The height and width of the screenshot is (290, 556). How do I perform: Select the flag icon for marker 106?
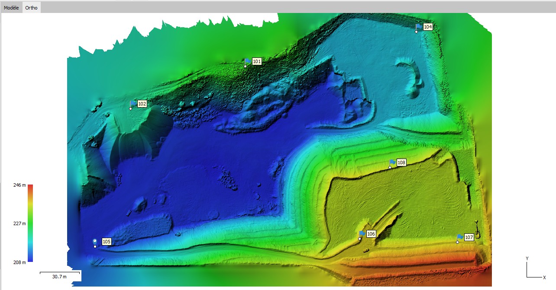362,233
